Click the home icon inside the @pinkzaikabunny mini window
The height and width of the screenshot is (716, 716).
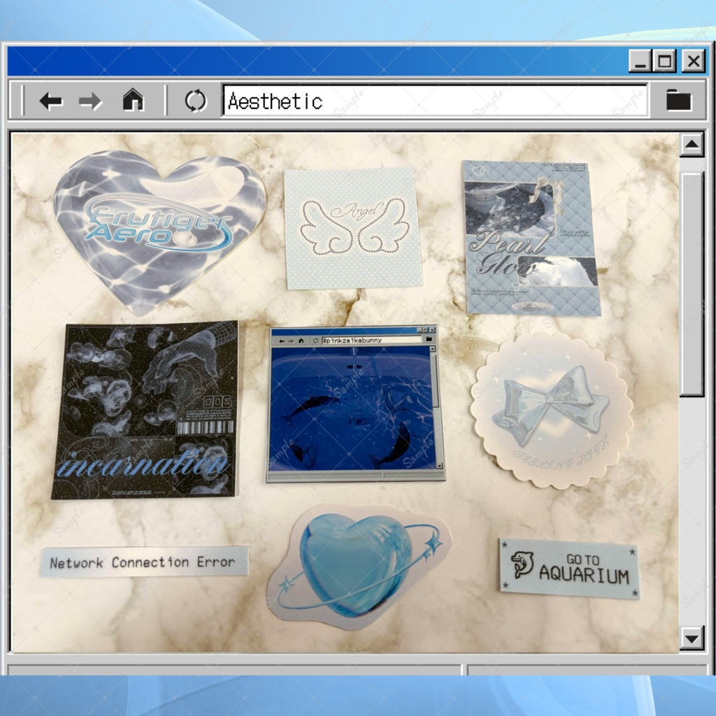(x=301, y=339)
